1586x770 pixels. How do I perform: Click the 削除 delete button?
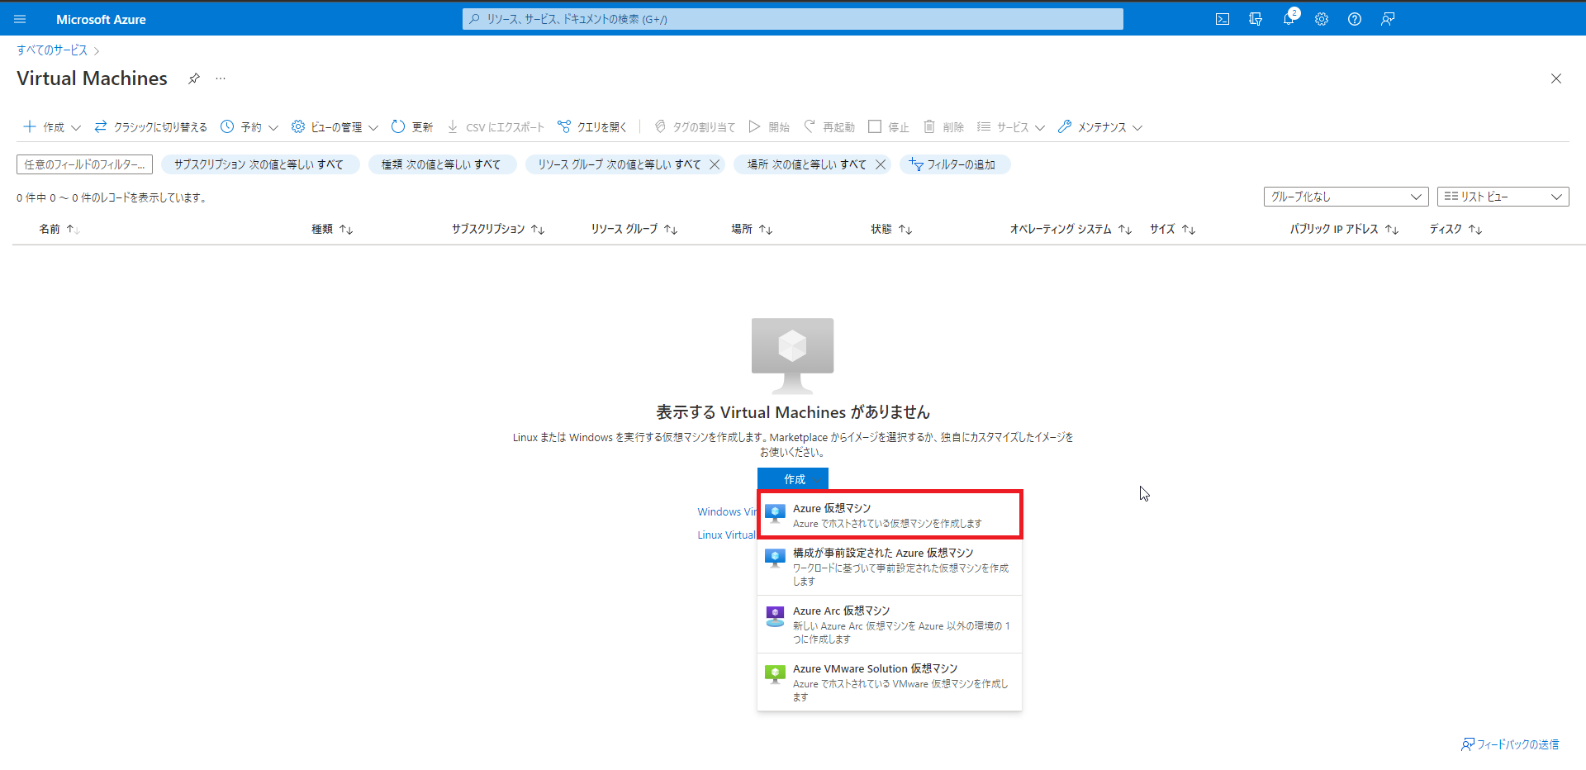(x=943, y=126)
